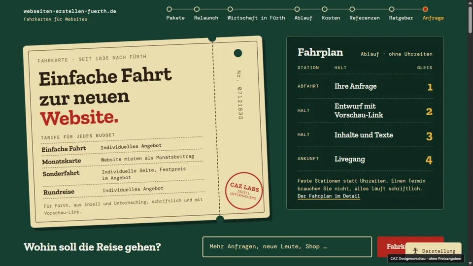This screenshot has height=266, width=473.
Task: Click the station dot above Pakete
Action: point(169,9)
